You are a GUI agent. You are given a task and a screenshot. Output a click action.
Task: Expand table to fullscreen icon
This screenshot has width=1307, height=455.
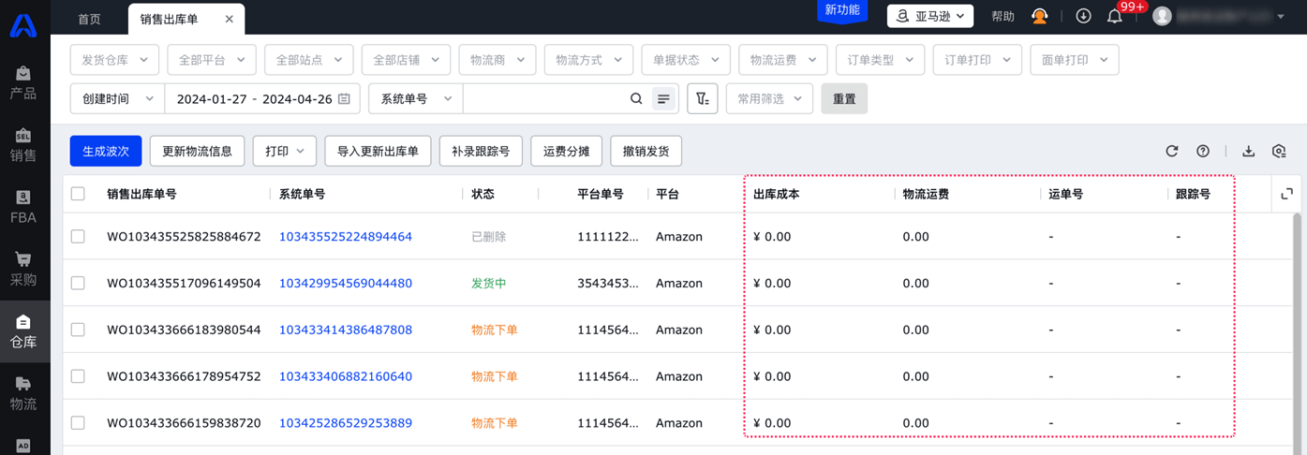tap(1286, 194)
